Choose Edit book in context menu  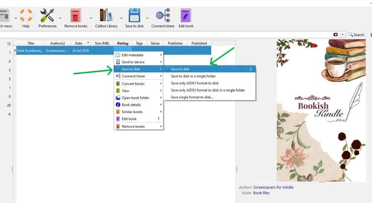click(x=139, y=119)
